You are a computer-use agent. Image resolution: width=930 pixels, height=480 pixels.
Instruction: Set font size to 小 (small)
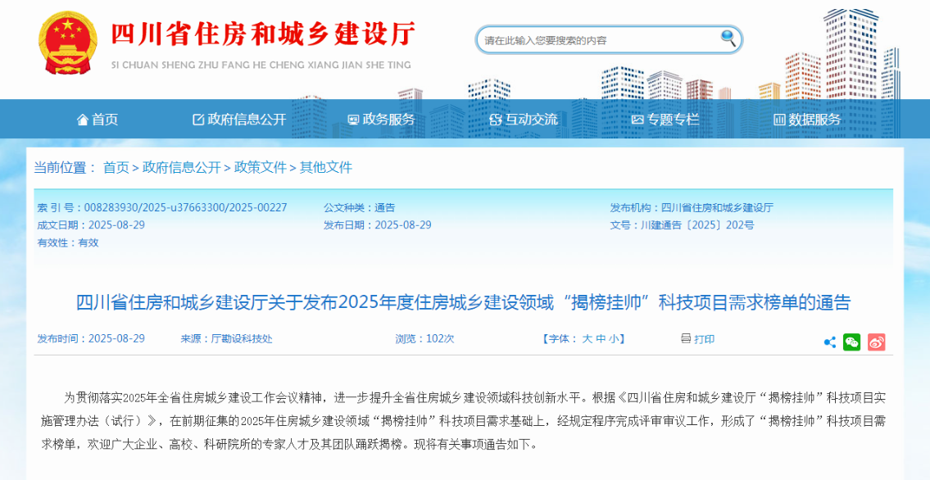(614, 339)
